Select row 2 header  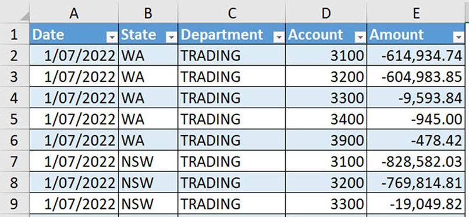15,55
